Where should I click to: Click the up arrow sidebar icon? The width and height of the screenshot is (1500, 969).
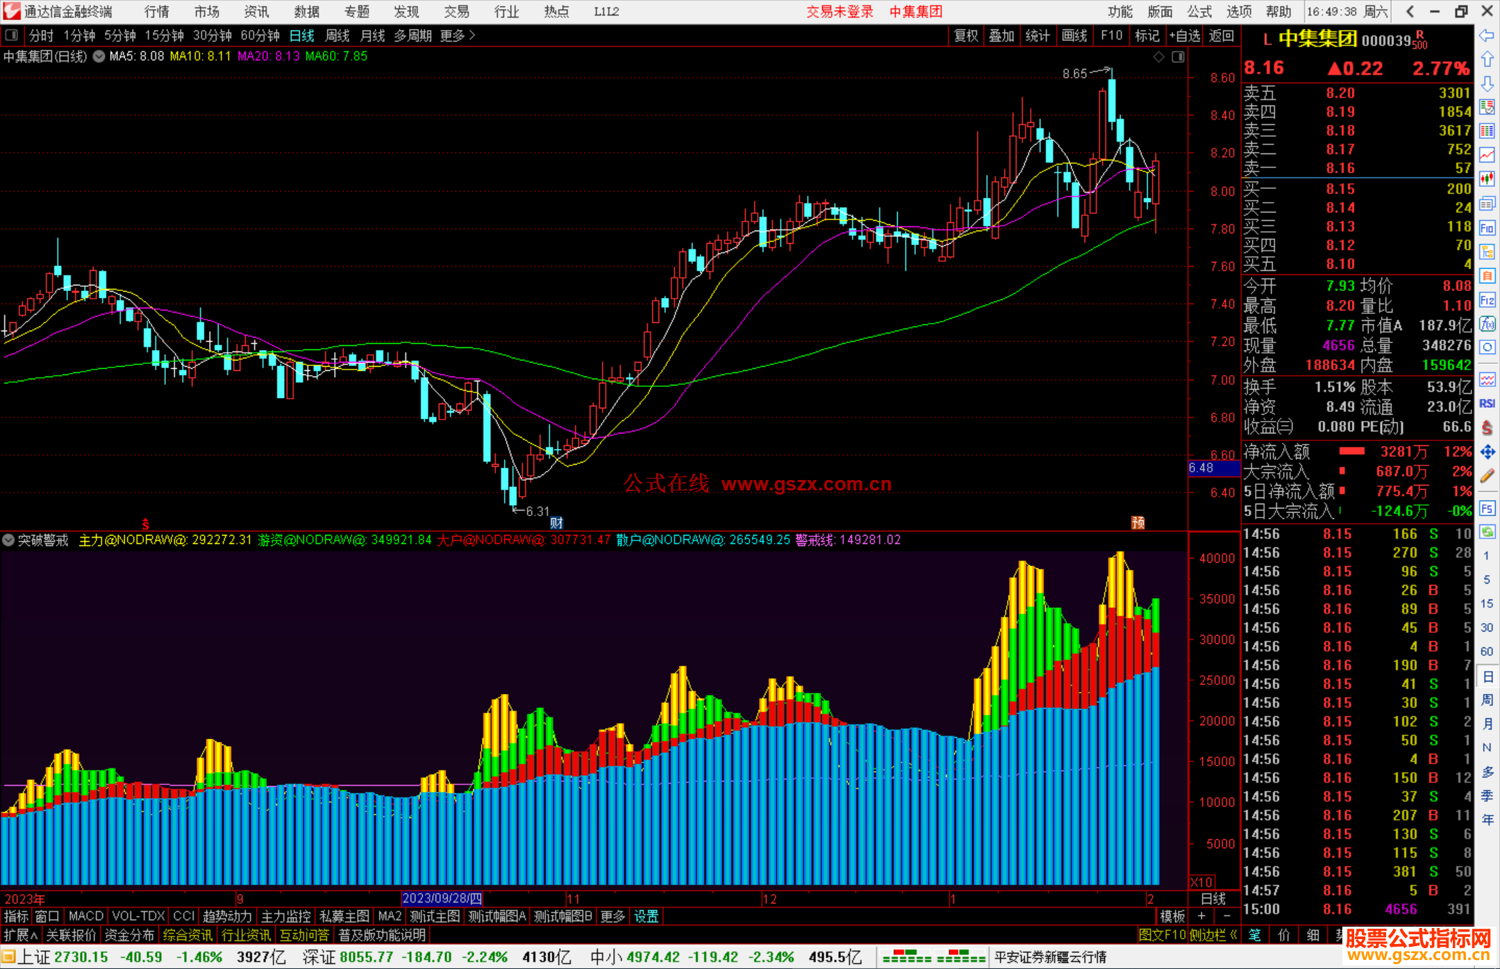click(x=1487, y=60)
